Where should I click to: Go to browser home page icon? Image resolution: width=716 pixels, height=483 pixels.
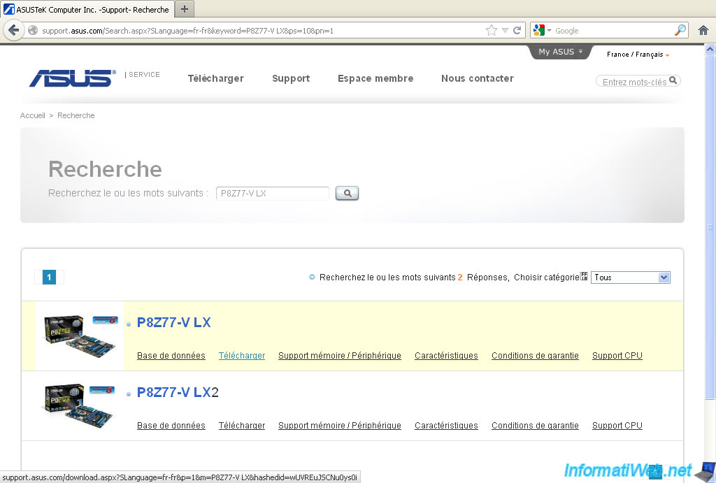tap(703, 31)
